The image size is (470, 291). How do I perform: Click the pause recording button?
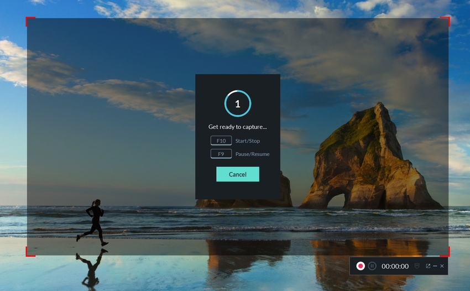coord(372,266)
